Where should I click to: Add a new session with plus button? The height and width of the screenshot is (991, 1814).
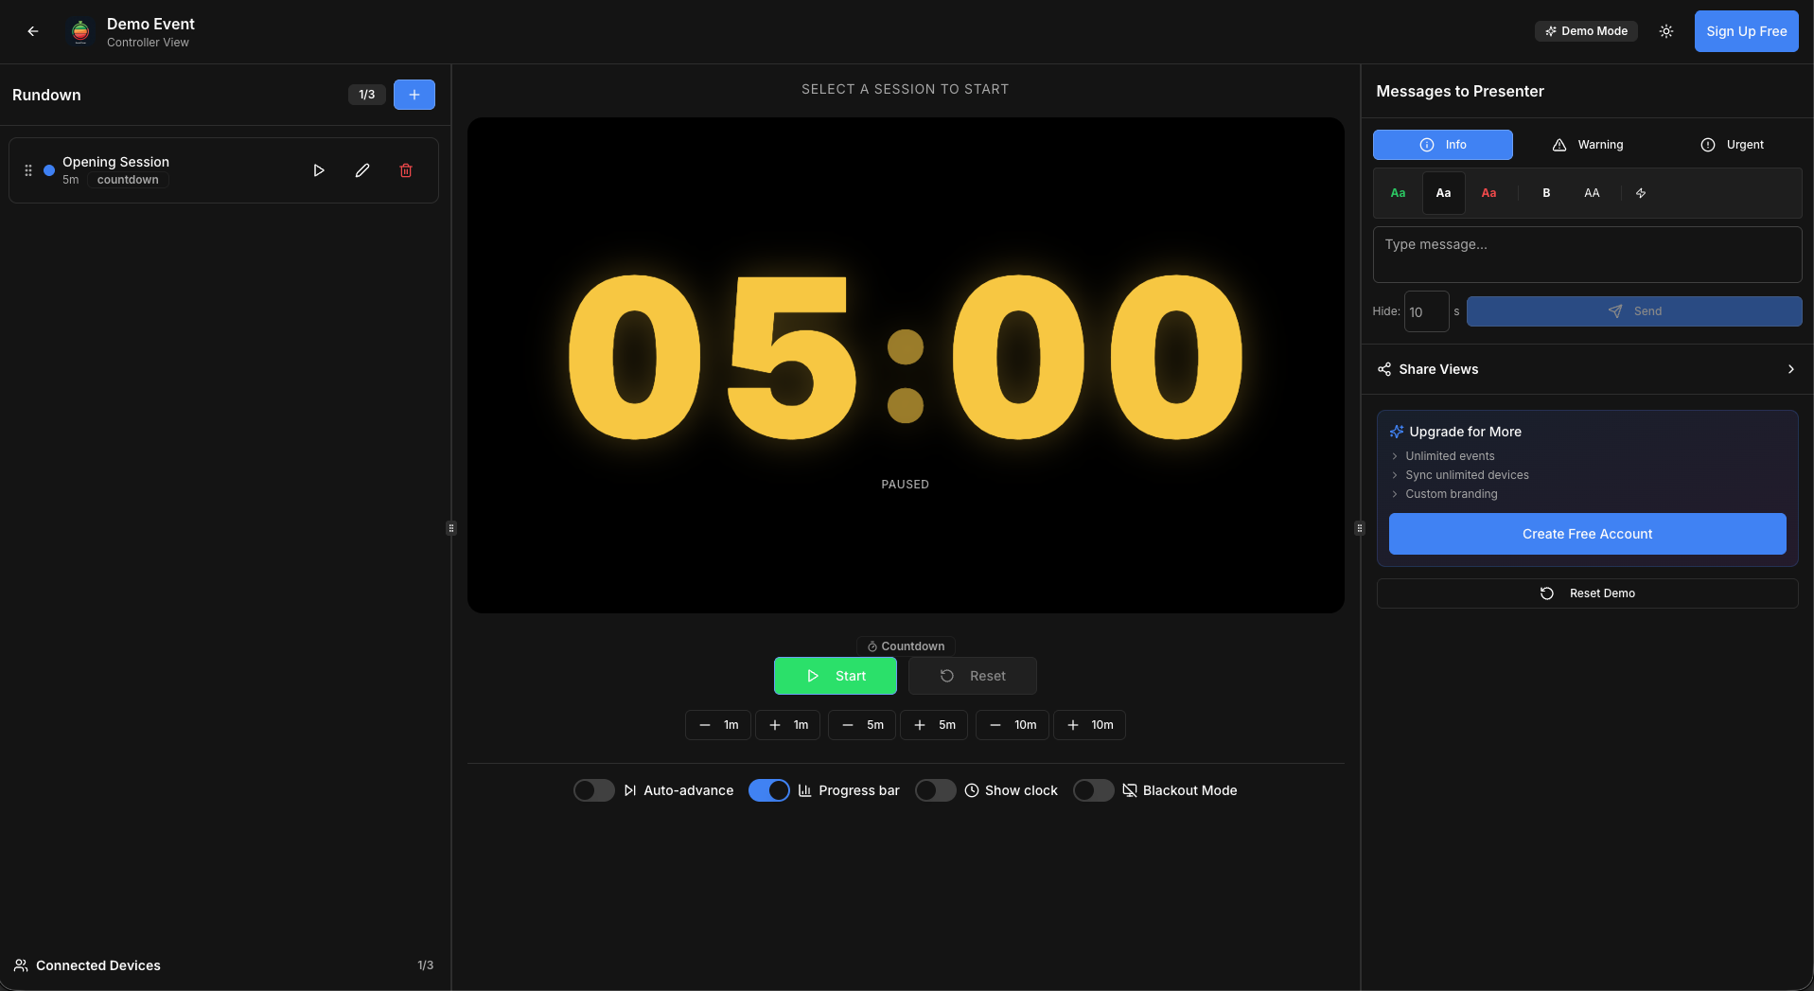414,95
